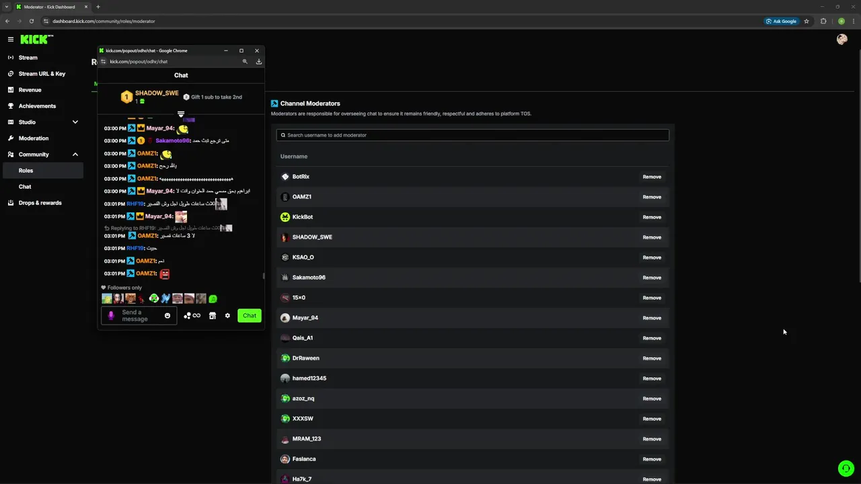Open the Roles page in sidebar
The width and height of the screenshot is (861, 484).
(42, 171)
